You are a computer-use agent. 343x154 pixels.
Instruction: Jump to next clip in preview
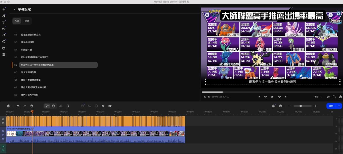click(x=286, y=97)
